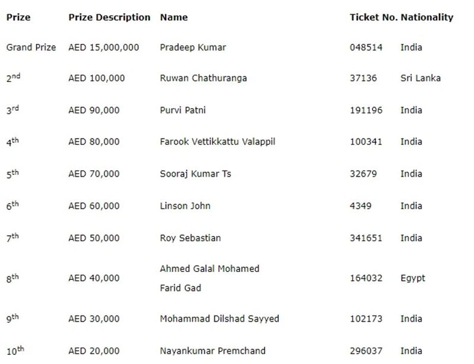Click the Prize Description column header
The width and height of the screenshot is (474, 364).
pyautogui.click(x=109, y=17)
